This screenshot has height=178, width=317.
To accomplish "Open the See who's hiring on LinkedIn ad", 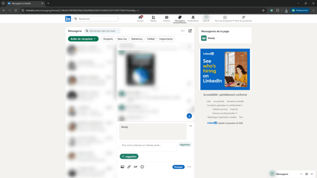I will [225, 69].
